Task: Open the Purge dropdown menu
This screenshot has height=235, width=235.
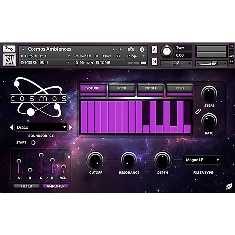Action: click(x=136, y=56)
